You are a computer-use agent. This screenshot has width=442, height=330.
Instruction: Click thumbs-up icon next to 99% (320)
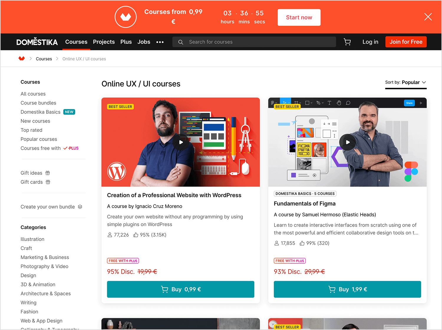pyautogui.click(x=302, y=243)
